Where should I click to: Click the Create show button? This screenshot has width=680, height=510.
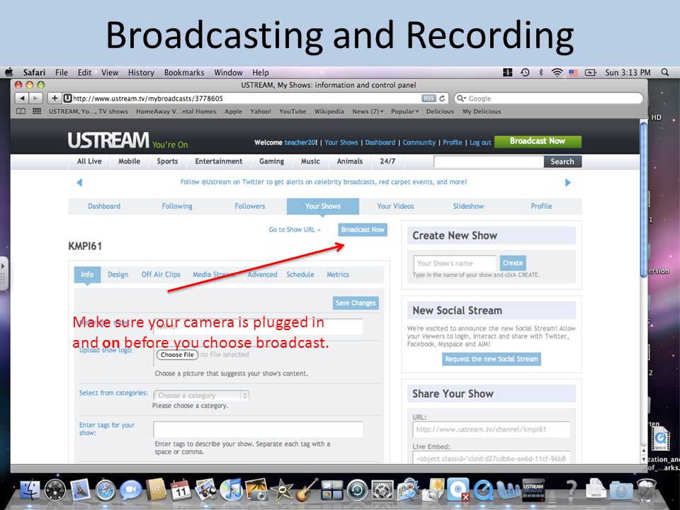tap(513, 263)
